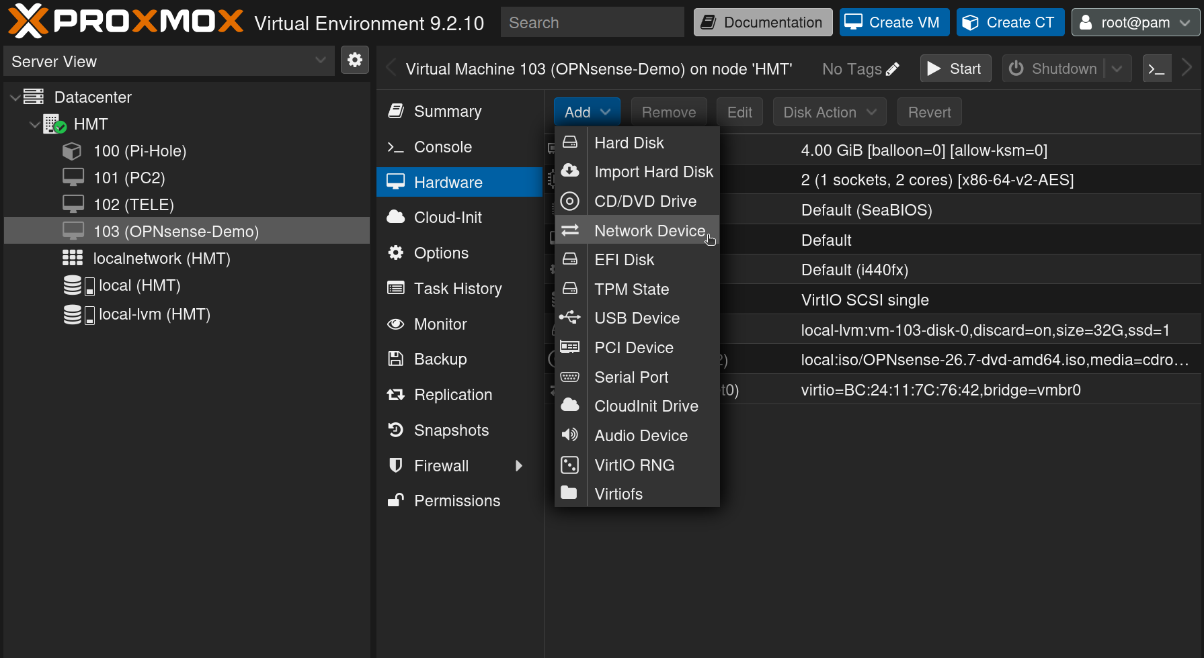Expand the Firewall submenu arrow
Screen dimensions: 1204x658
coord(519,465)
